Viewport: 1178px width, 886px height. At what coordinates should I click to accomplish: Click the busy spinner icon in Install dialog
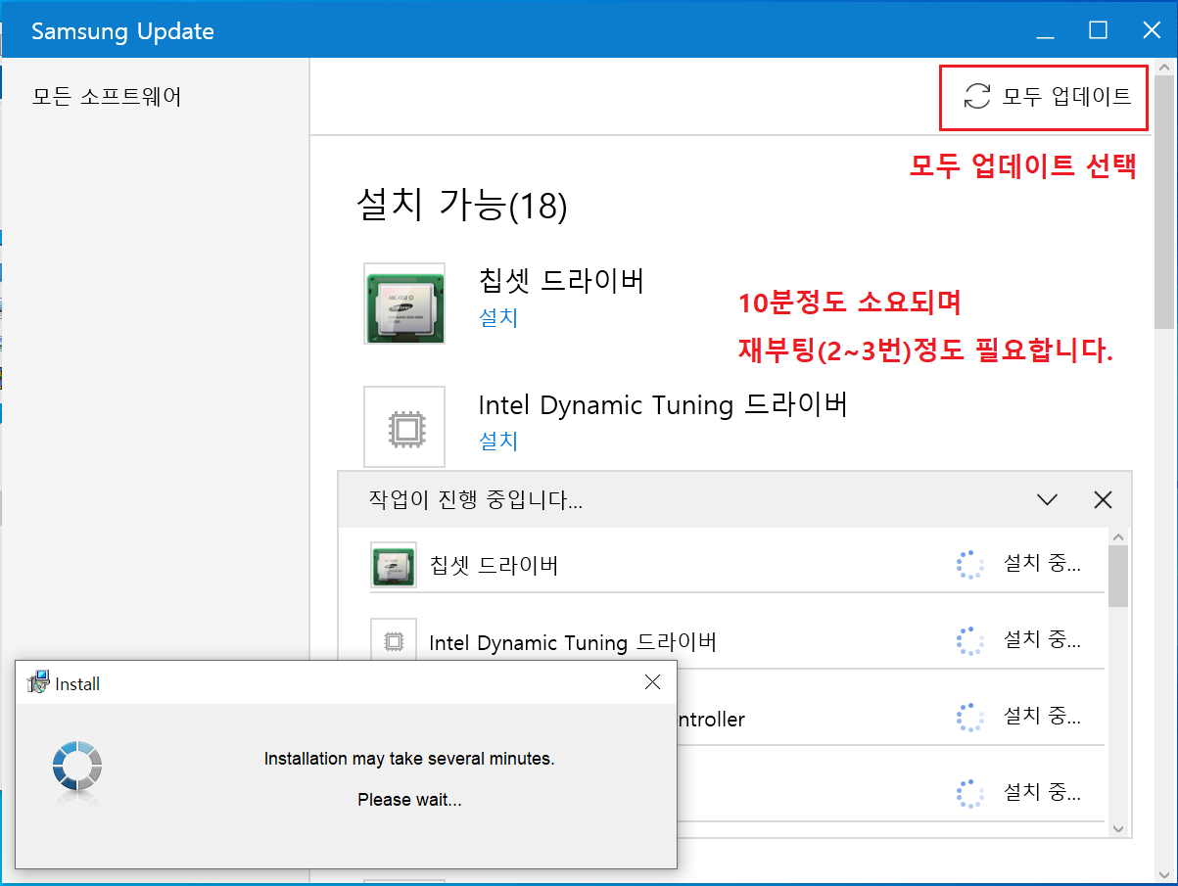pyautogui.click(x=76, y=766)
